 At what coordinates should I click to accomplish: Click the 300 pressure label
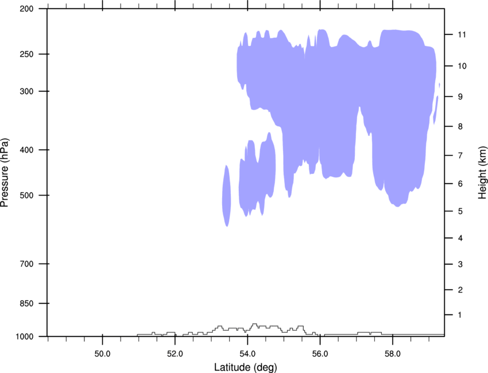pyautogui.click(x=26, y=91)
